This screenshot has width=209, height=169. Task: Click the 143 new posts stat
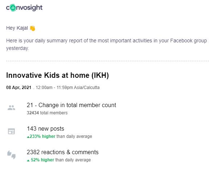tap(45, 128)
